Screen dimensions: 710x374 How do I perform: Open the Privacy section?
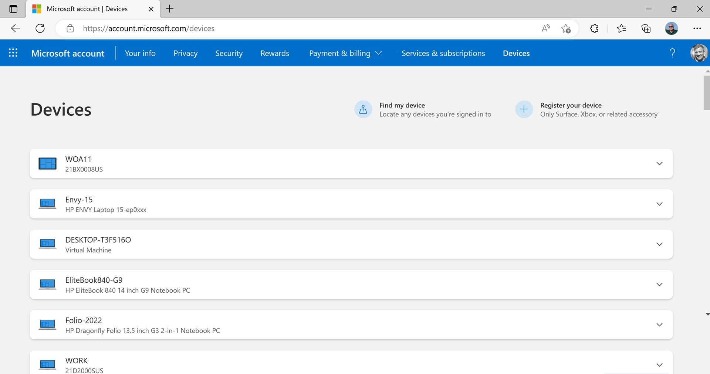coord(185,53)
